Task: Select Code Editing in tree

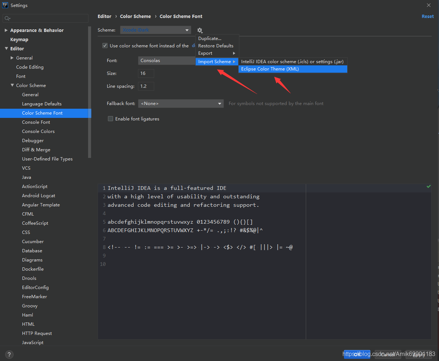Action: coord(30,67)
